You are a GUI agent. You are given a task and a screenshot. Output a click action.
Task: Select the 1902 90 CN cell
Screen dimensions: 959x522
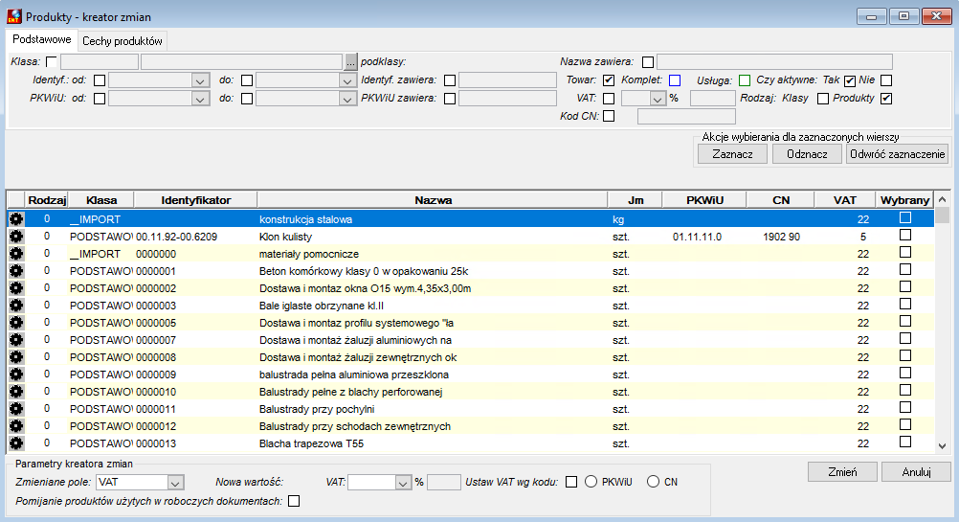tap(781, 237)
